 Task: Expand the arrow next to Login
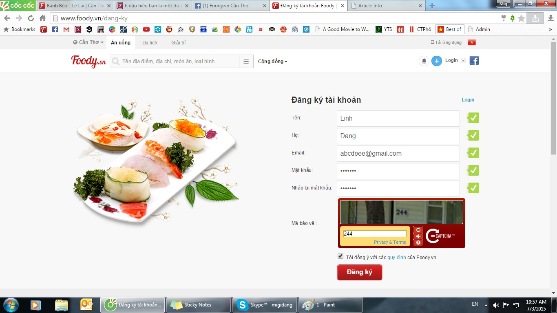tap(463, 61)
